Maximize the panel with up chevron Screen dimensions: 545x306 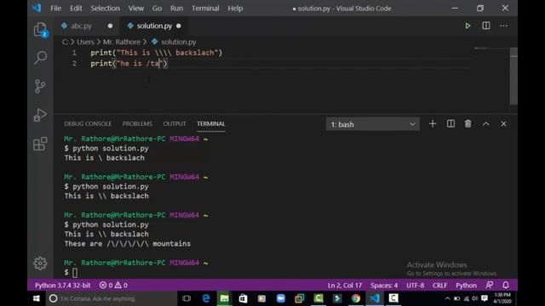tap(485, 124)
